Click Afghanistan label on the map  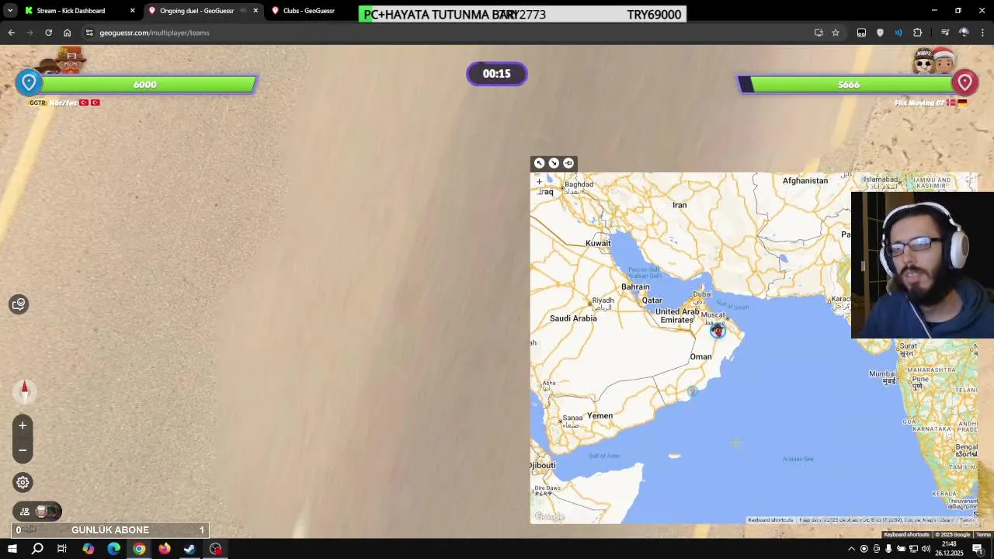pos(805,181)
